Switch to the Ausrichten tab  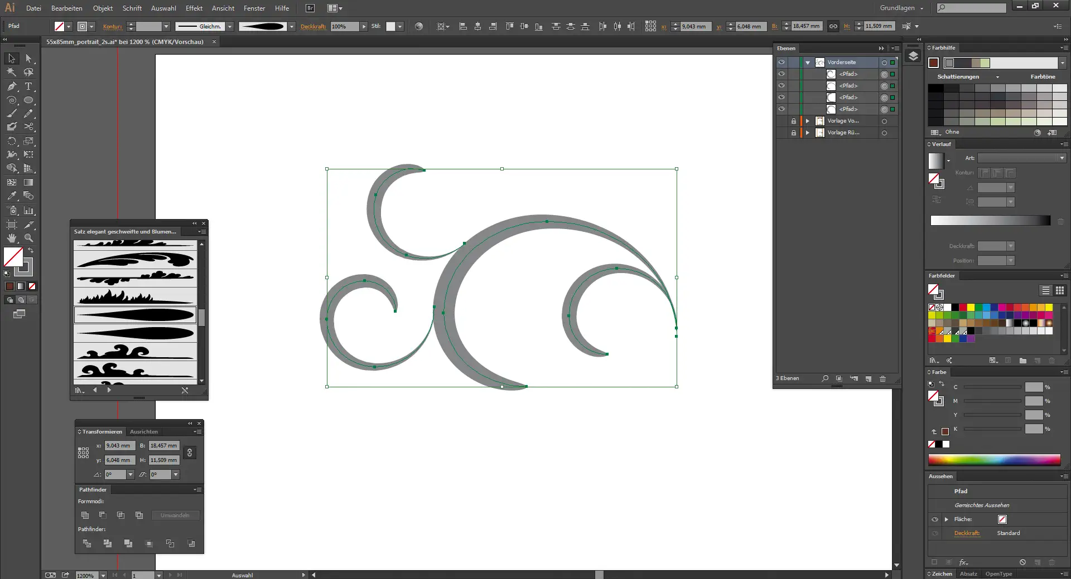point(144,432)
